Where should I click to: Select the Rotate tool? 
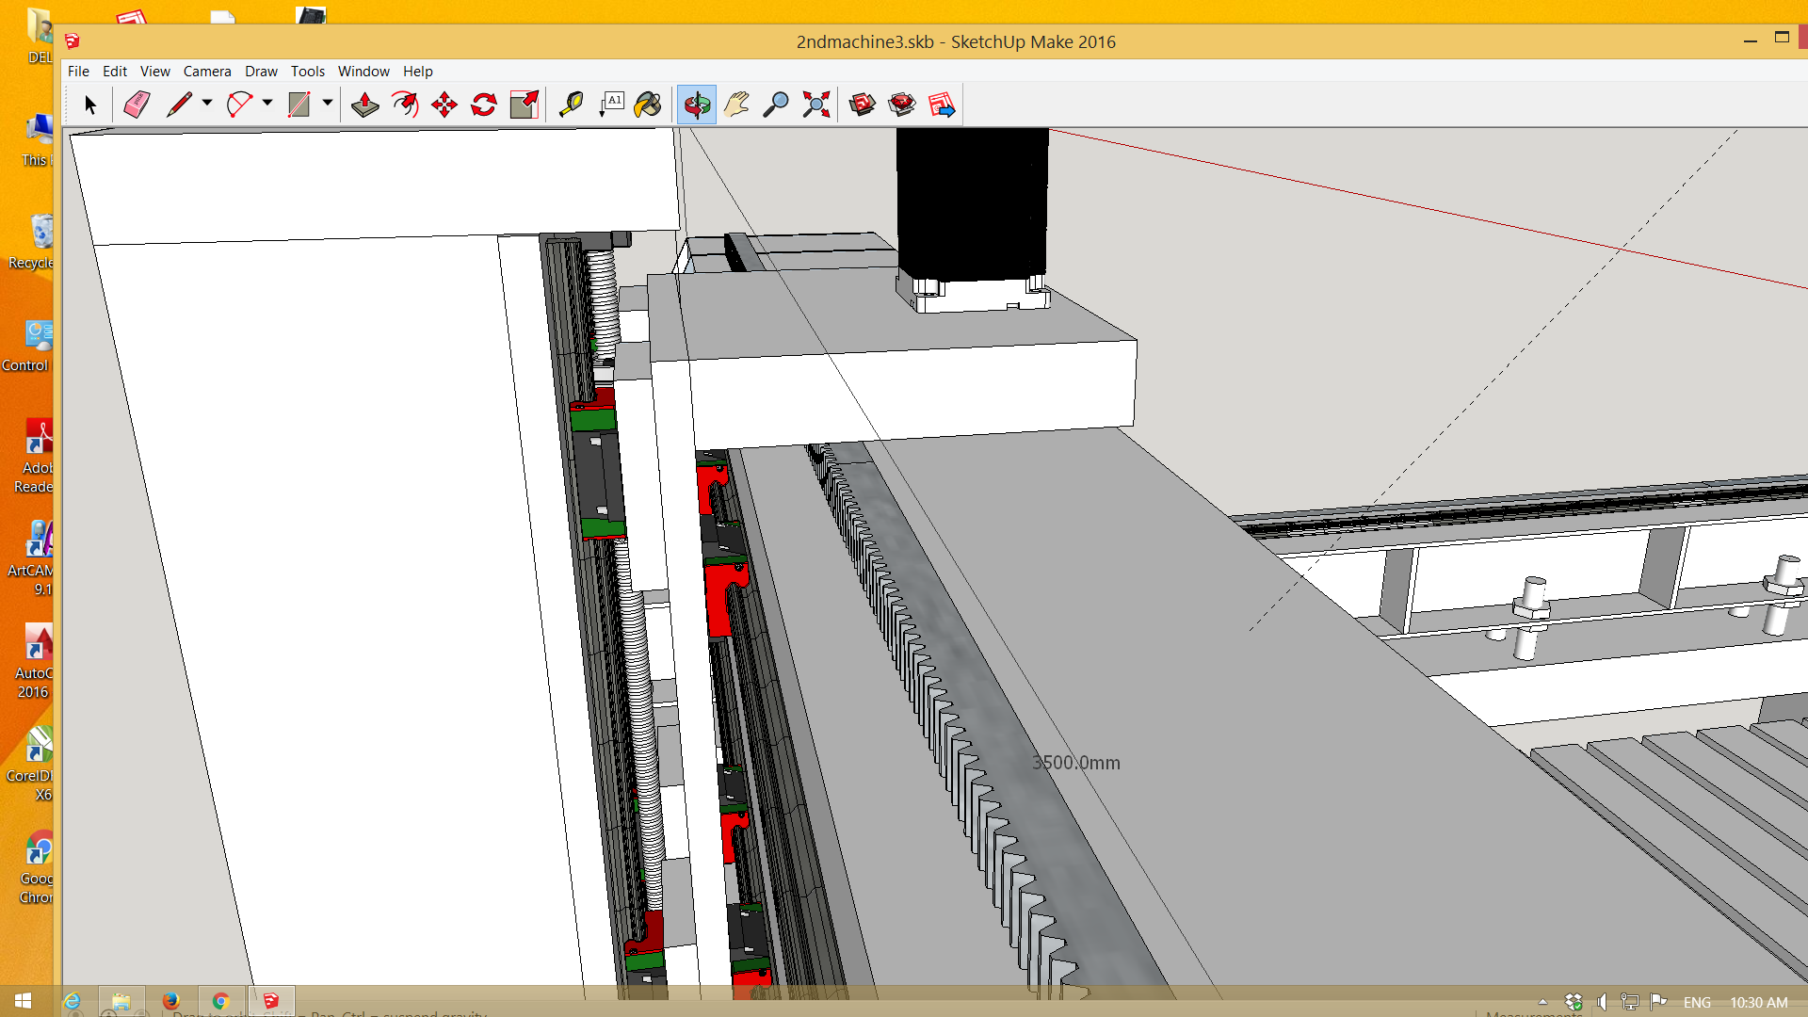click(x=484, y=105)
